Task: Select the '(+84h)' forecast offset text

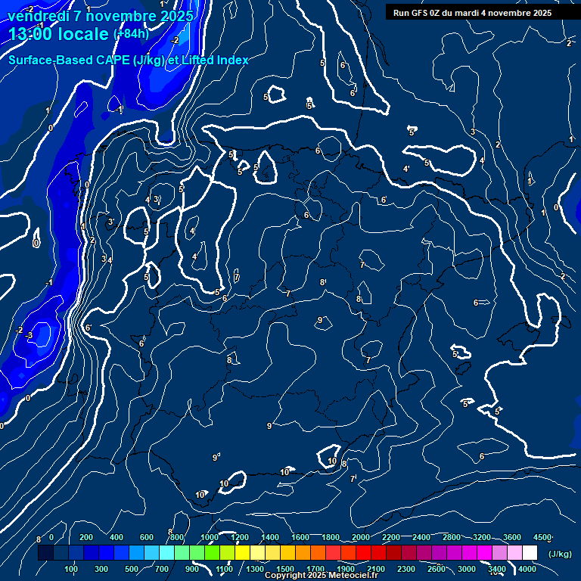Action: (x=131, y=34)
